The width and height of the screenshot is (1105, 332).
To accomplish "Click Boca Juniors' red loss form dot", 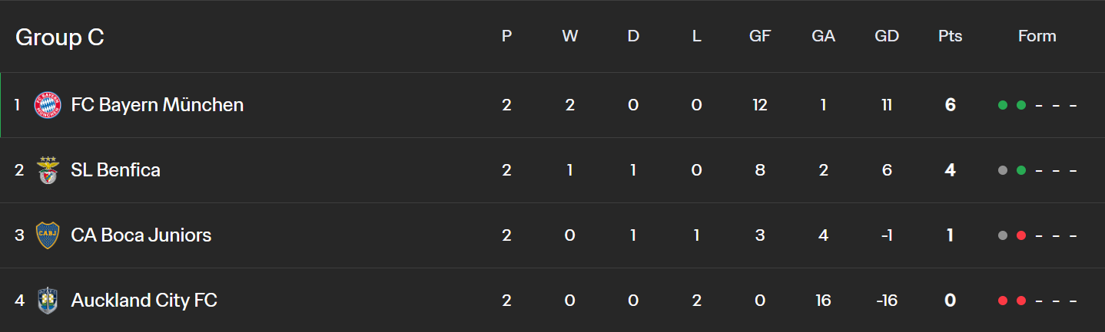I will tap(1021, 235).
